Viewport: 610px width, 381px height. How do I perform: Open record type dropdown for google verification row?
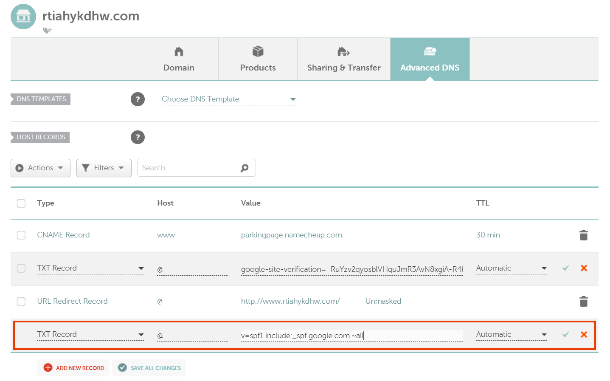tap(90, 268)
